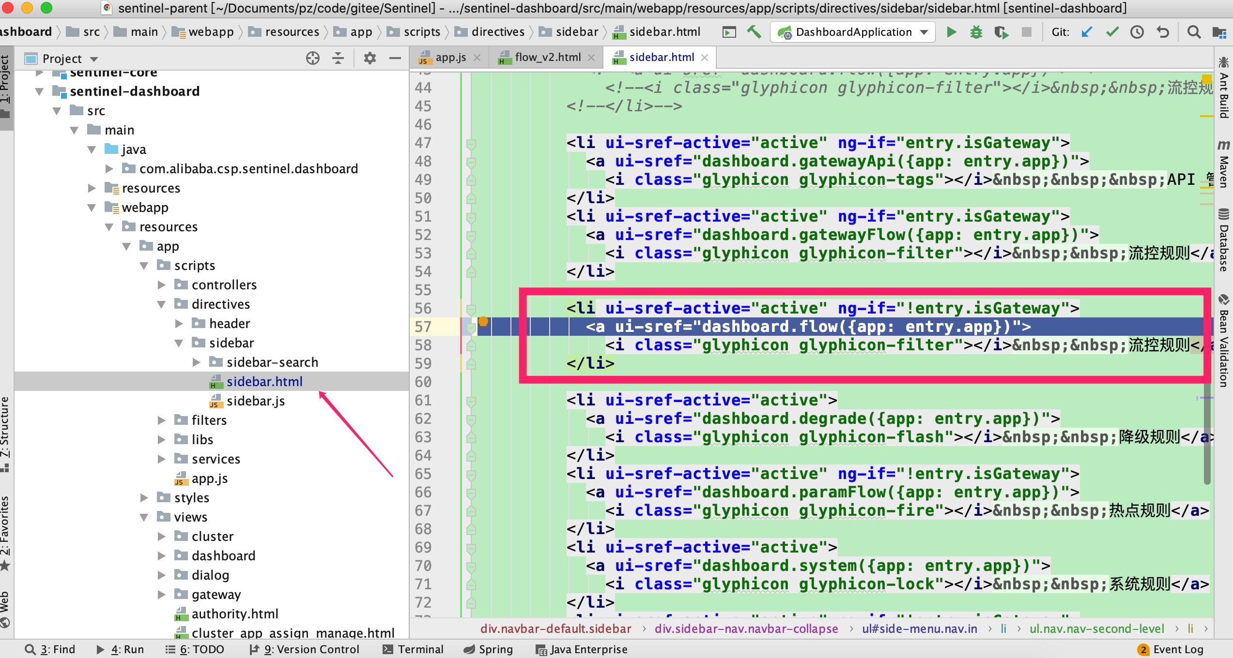Viewport: 1233px width, 658px height.
Task: Start debugging with the bug icon
Action: (x=976, y=32)
